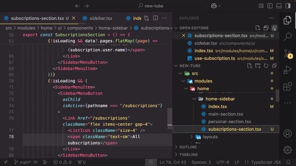Open remote window indicator in status bar
This screenshot has width=296, height=166.
point(6,162)
